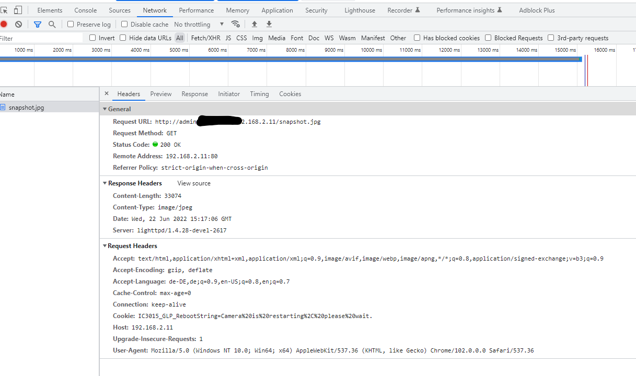The image size is (636, 376).
Task: Check the Hide data URLs checkbox
Action: [123, 38]
